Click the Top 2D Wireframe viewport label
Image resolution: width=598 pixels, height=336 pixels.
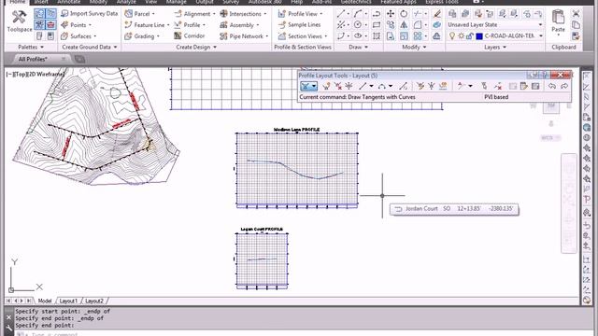click(36, 75)
